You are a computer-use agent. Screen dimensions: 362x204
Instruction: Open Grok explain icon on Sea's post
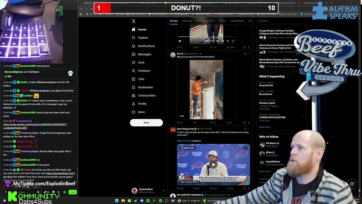tap(245, 54)
